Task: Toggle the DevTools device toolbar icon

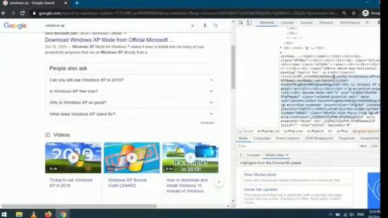Action: click(x=249, y=22)
